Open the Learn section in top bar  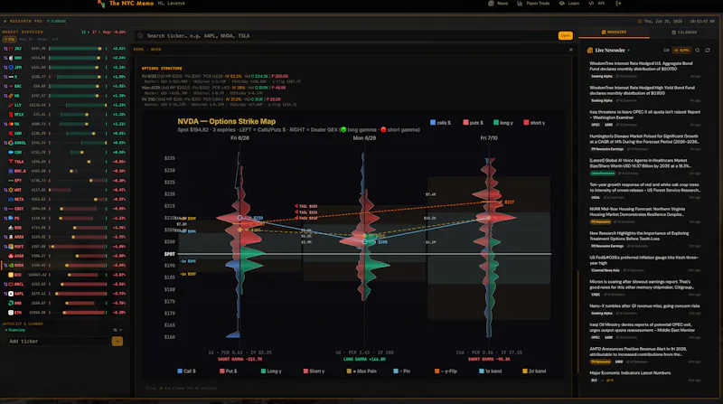[569, 4]
